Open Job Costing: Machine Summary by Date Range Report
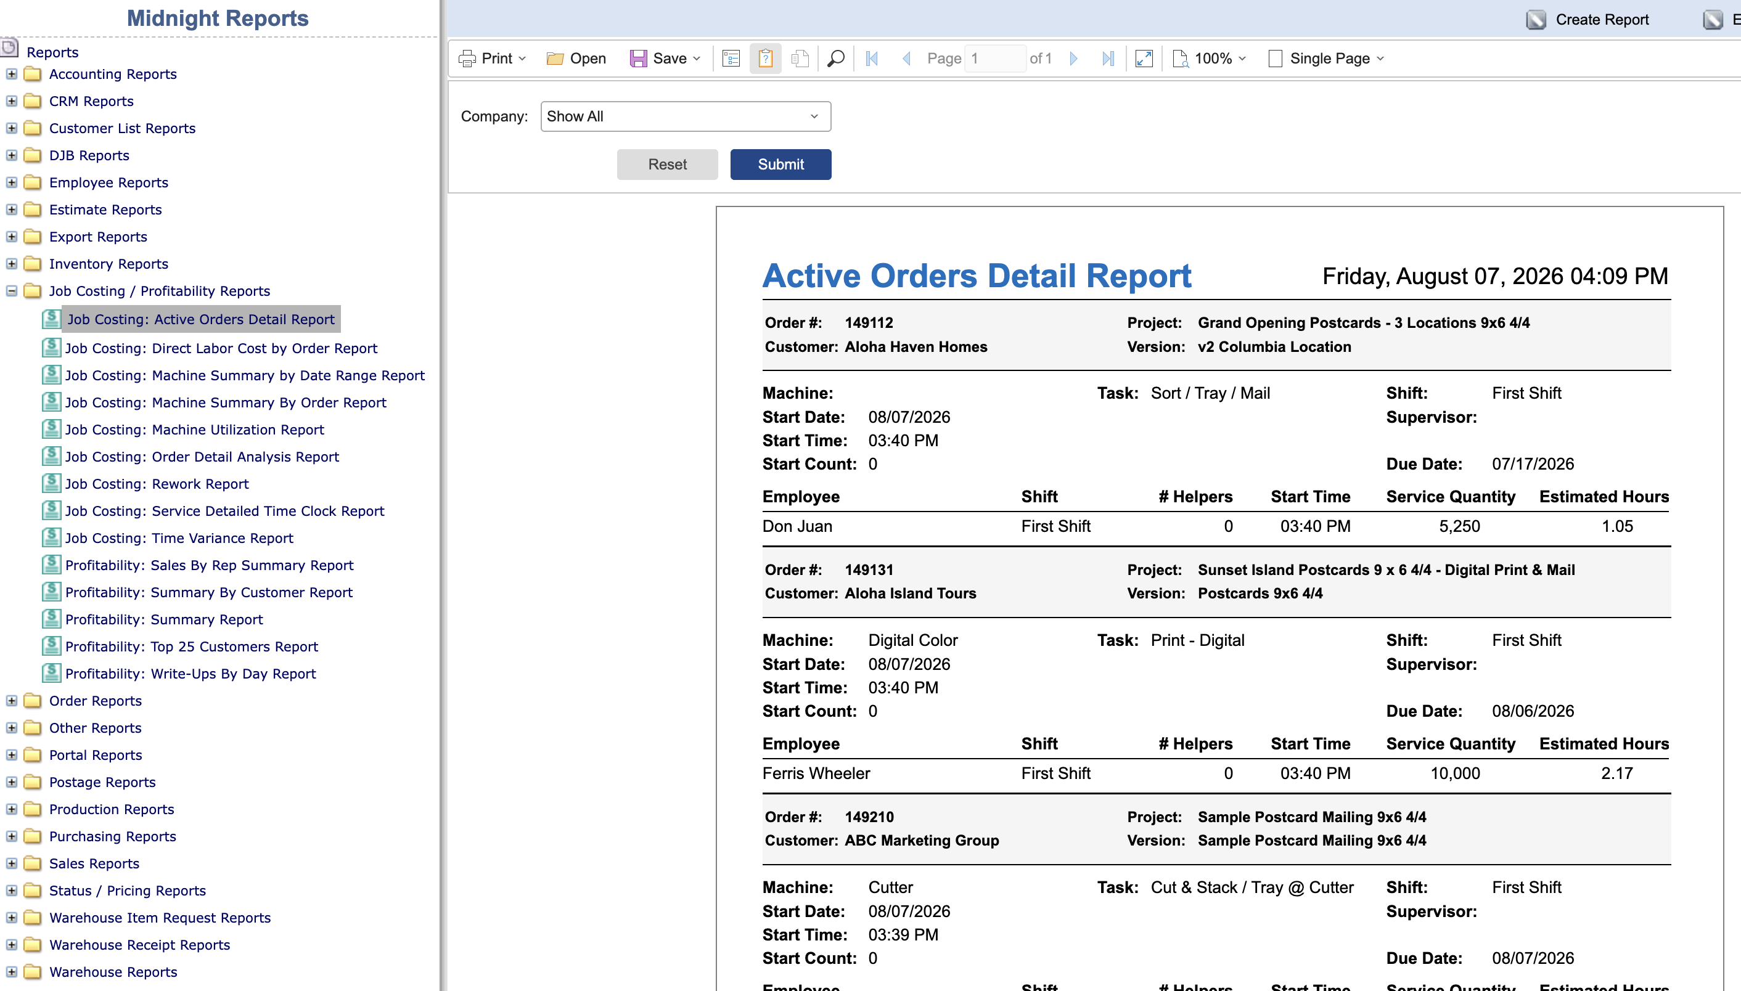This screenshot has width=1741, height=991. 245,376
